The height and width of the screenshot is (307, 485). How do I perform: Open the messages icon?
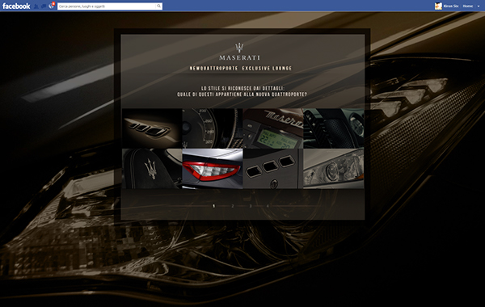pyautogui.click(x=44, y=6)
